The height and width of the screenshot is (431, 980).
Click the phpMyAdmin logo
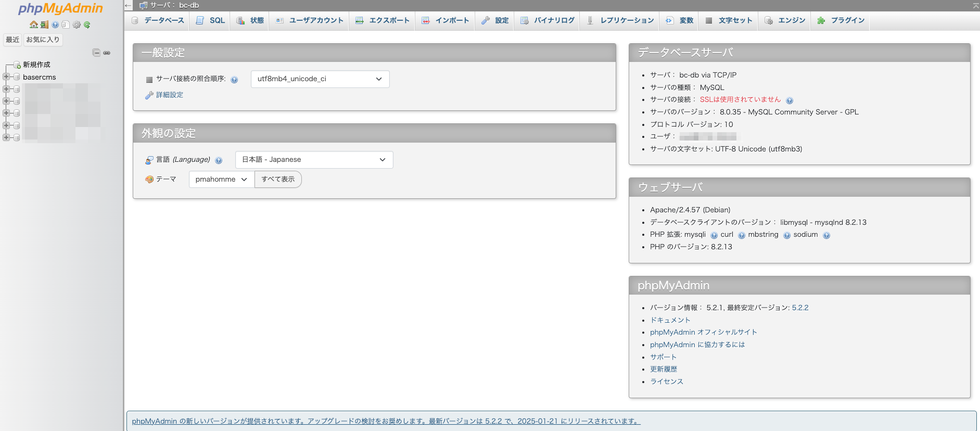pos(60,8)
